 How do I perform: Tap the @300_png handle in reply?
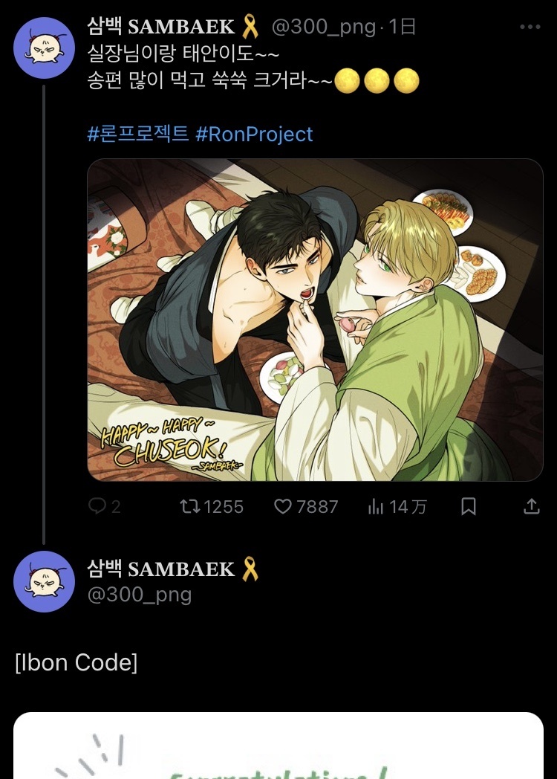point(140,595)
